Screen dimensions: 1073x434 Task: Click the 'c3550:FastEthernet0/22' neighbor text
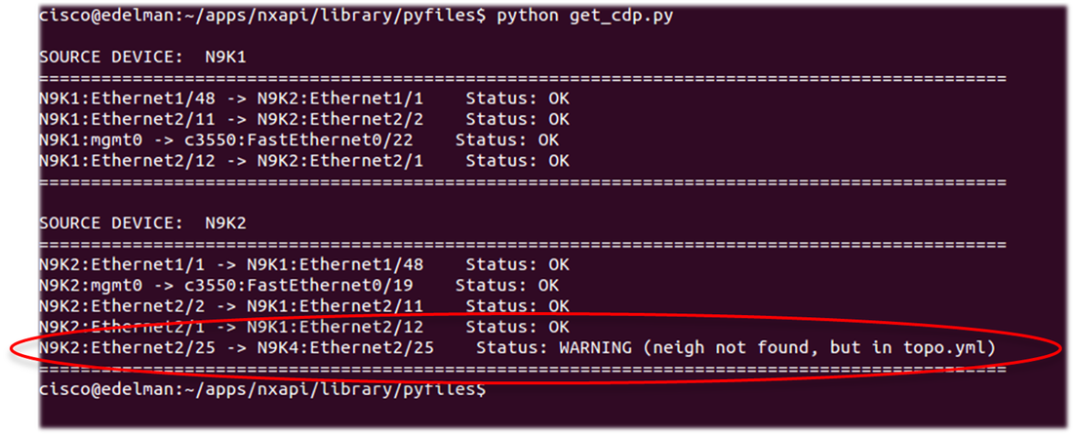click(x=310, y=140)
